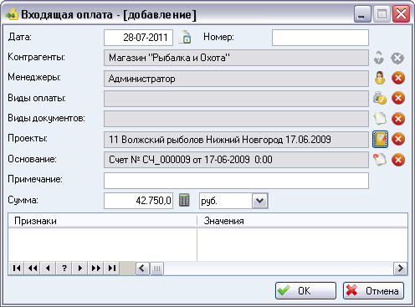The height and width of the screenshot is (307, 415).
Task: Choose a manager via Менеджеры person icon
Action: (x=380, y=78)
